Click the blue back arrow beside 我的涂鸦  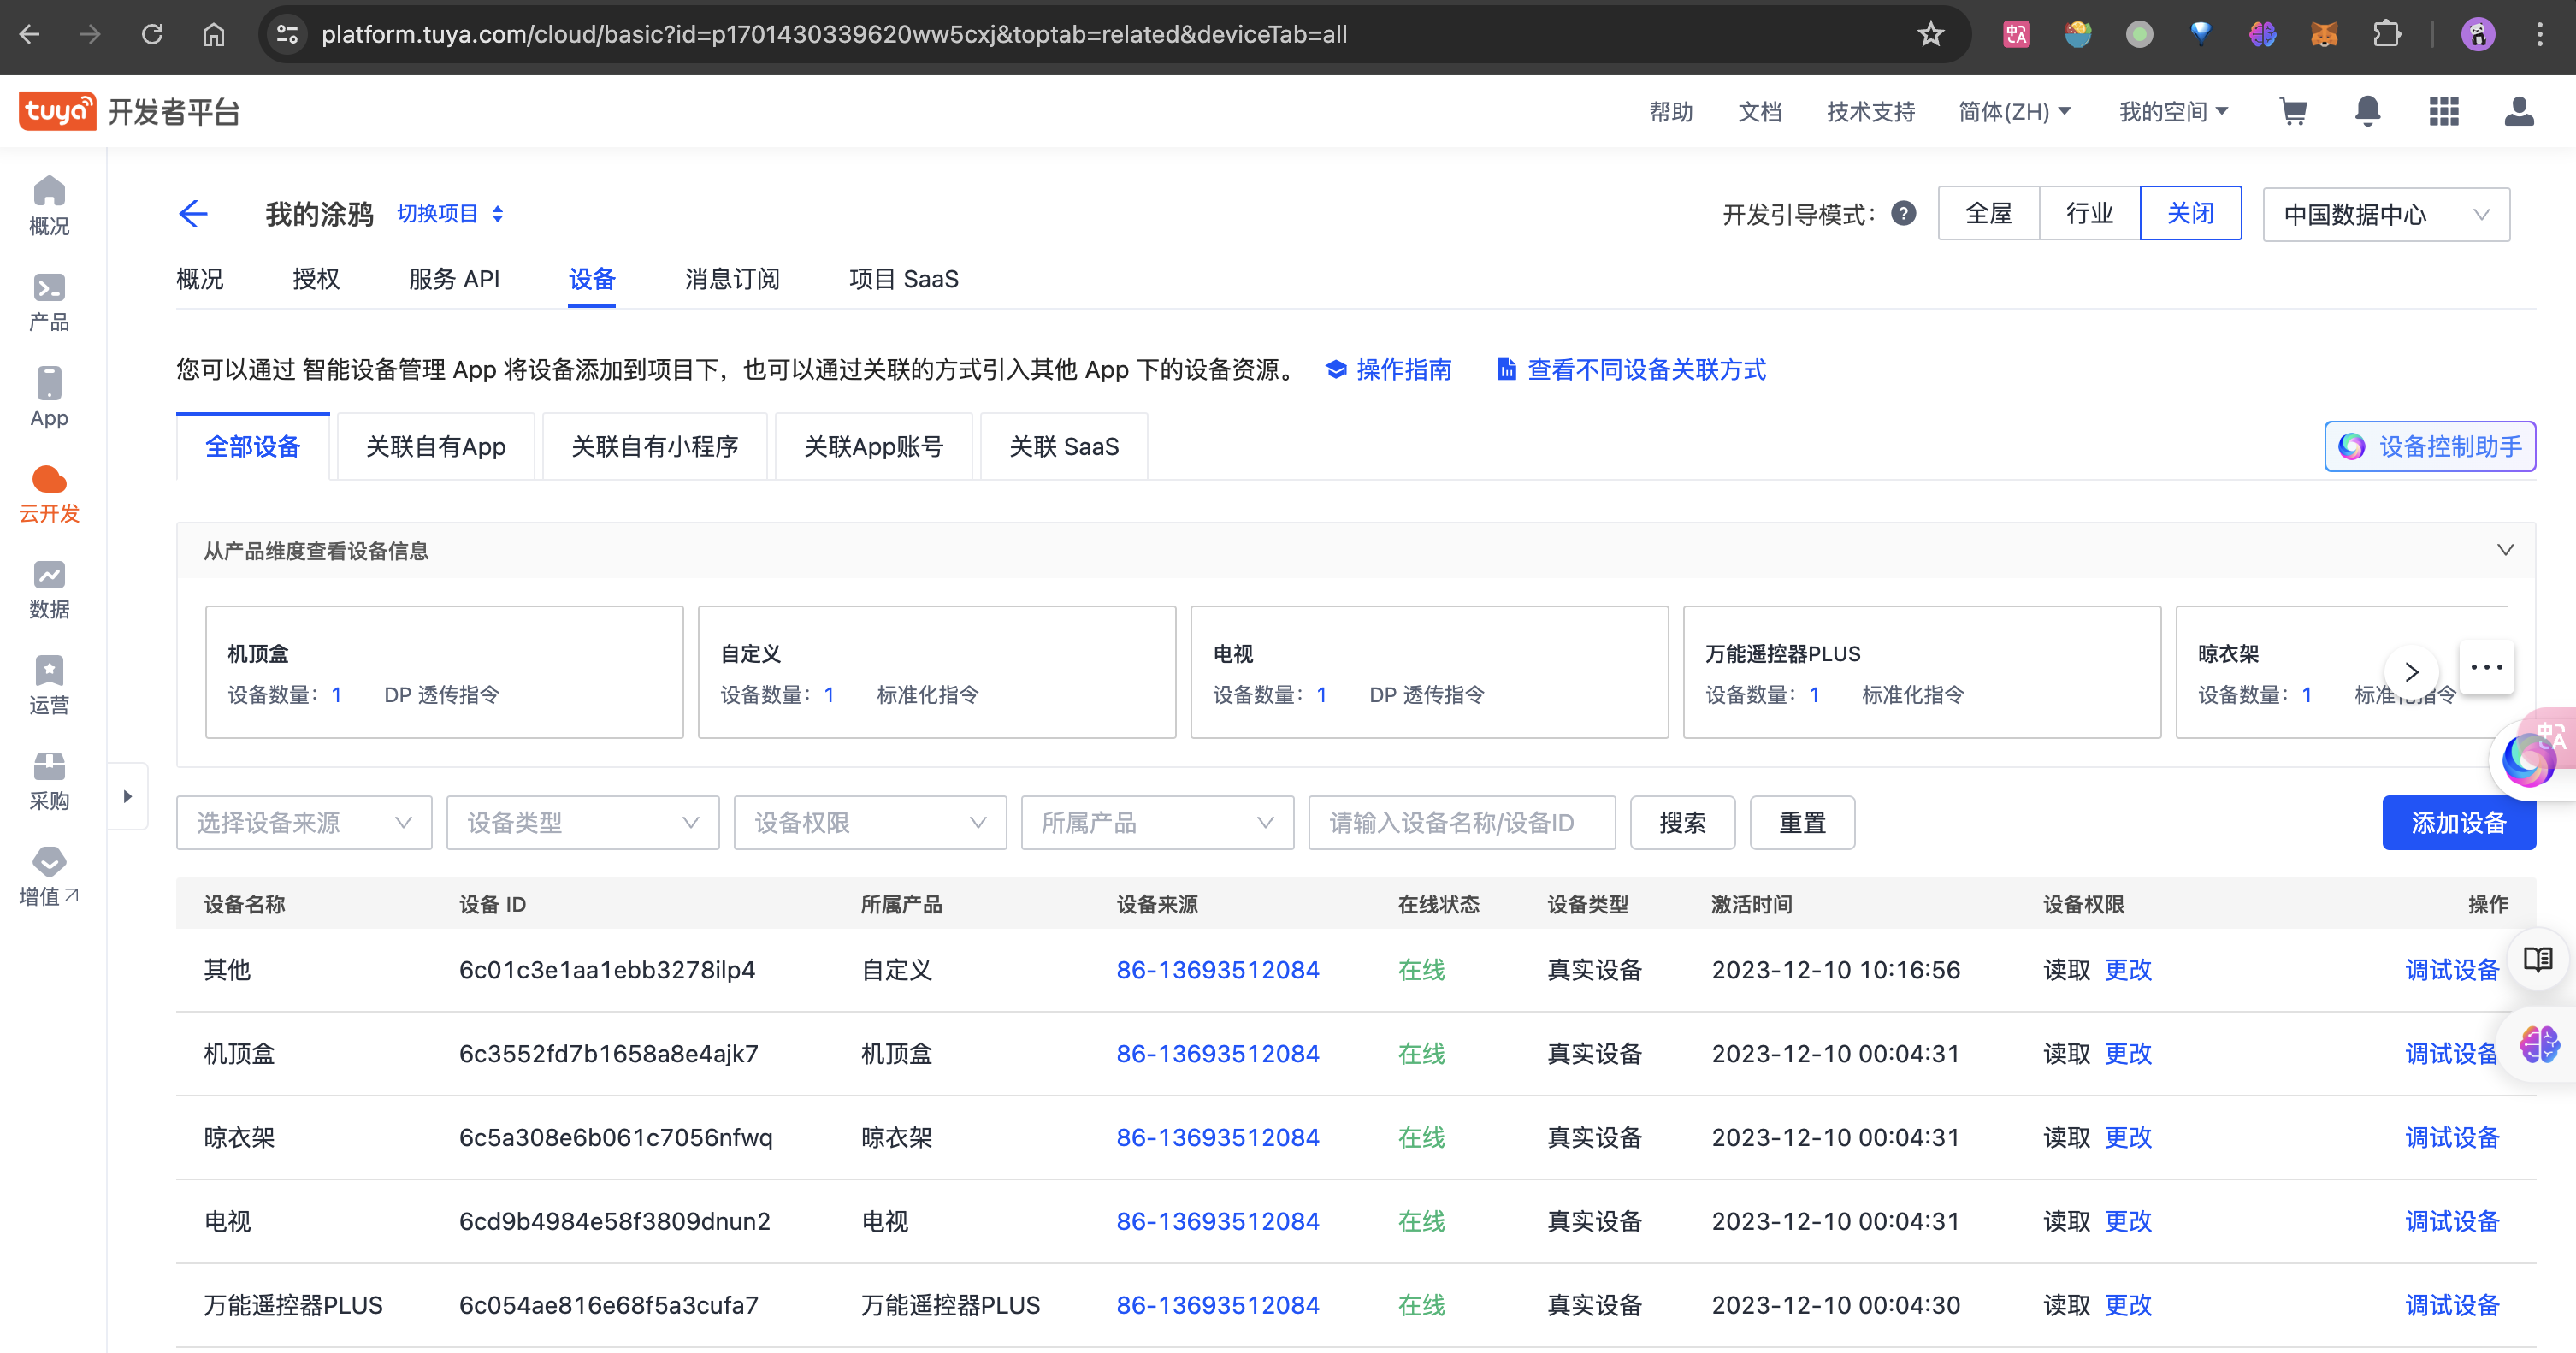tap(193, 214)
